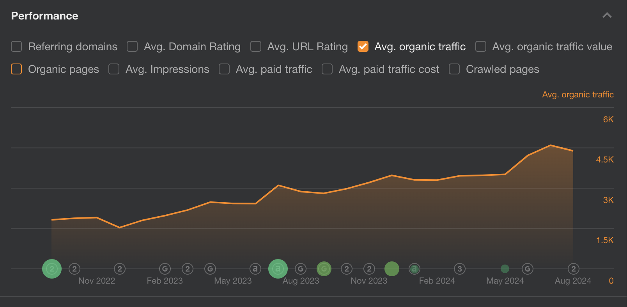Open the 'G' marker right of May 2024
627x307 pixels.
pyautogui.click(x=528, y=269)
